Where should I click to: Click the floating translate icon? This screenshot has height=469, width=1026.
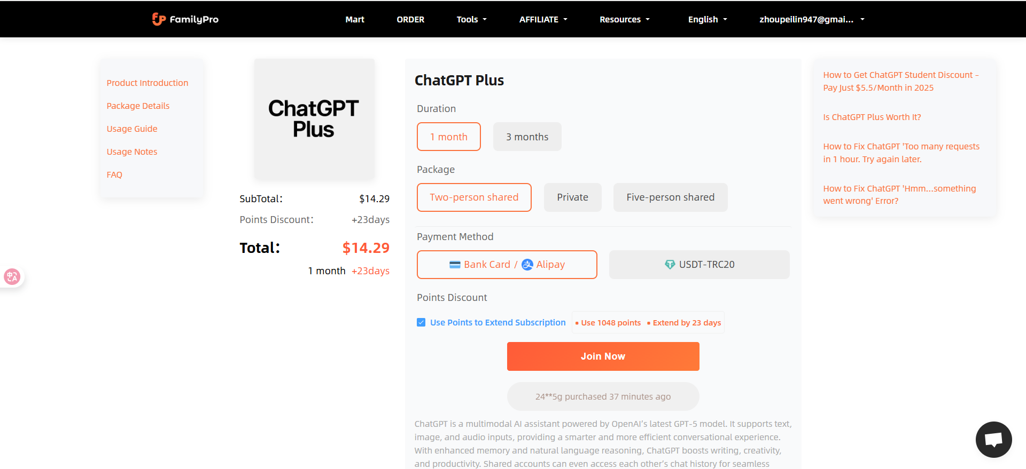[12, 276]
